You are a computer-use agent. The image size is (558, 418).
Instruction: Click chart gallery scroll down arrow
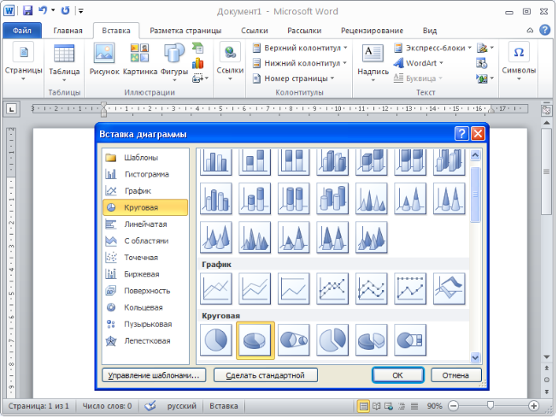point(475,357)
